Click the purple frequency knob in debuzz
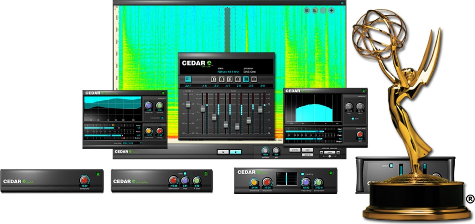Screen dimensions: 475x224 (x=305, y=182)
